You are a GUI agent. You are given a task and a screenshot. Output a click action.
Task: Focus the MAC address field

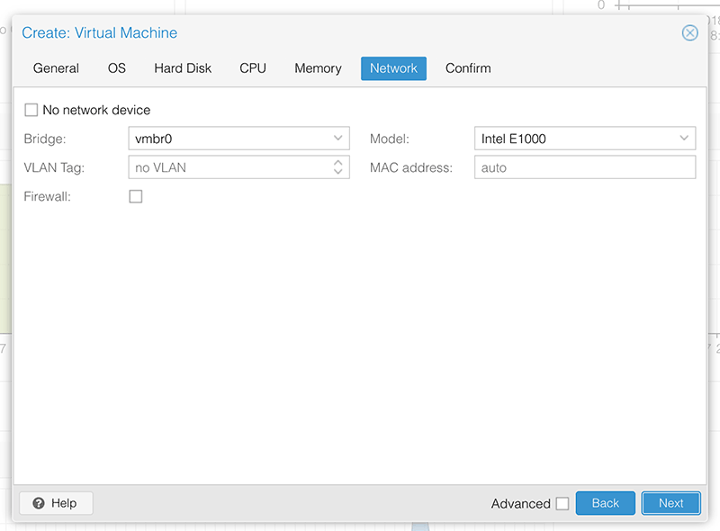coord(585,167)
